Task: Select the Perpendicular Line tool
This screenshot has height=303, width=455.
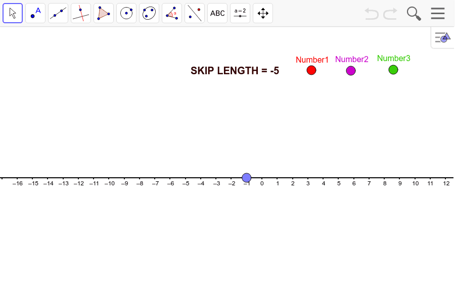Action: 81,13
